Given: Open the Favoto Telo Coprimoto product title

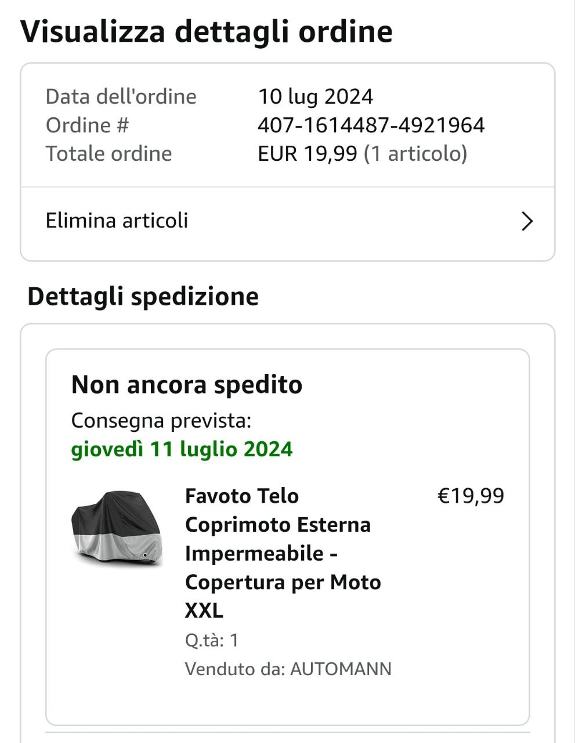Looking at the screenshot, I should click(283, 553).
